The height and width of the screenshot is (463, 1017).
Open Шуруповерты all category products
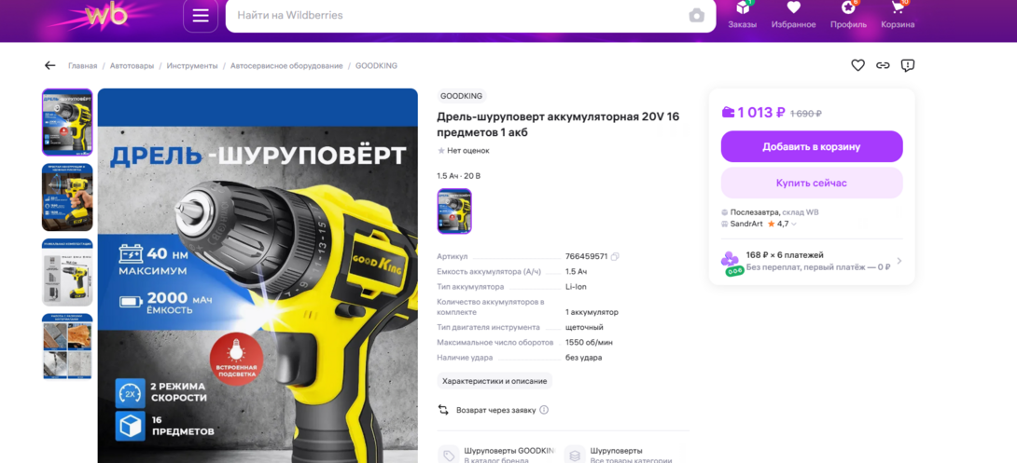coord(618,454)
